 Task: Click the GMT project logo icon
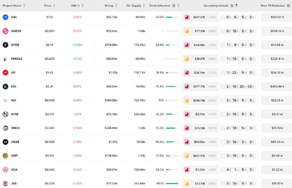click(x=5, y=156)
